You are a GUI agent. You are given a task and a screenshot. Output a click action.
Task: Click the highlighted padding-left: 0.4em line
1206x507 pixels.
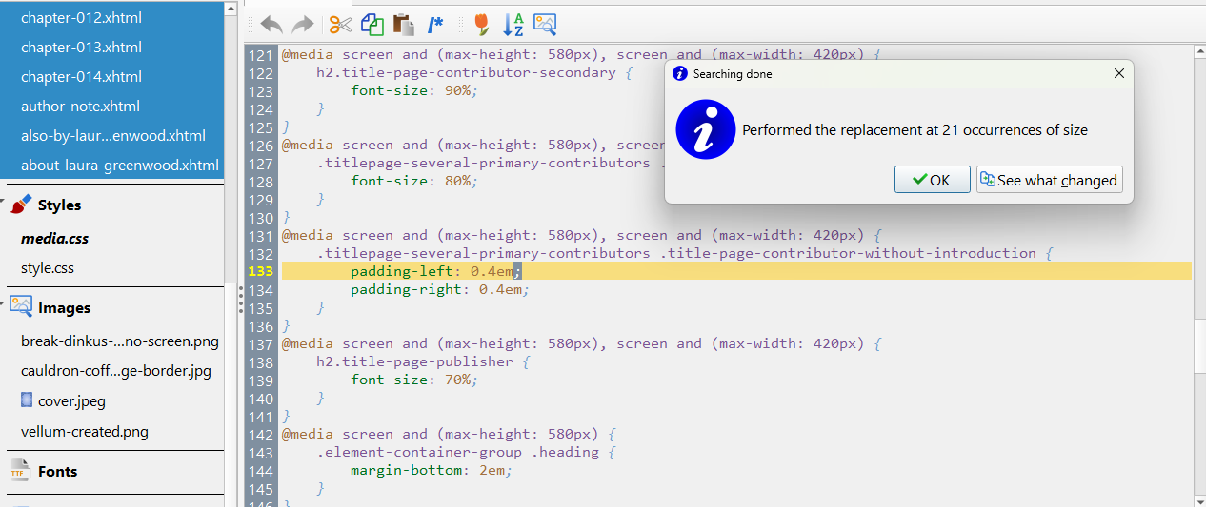pos(736,271)
